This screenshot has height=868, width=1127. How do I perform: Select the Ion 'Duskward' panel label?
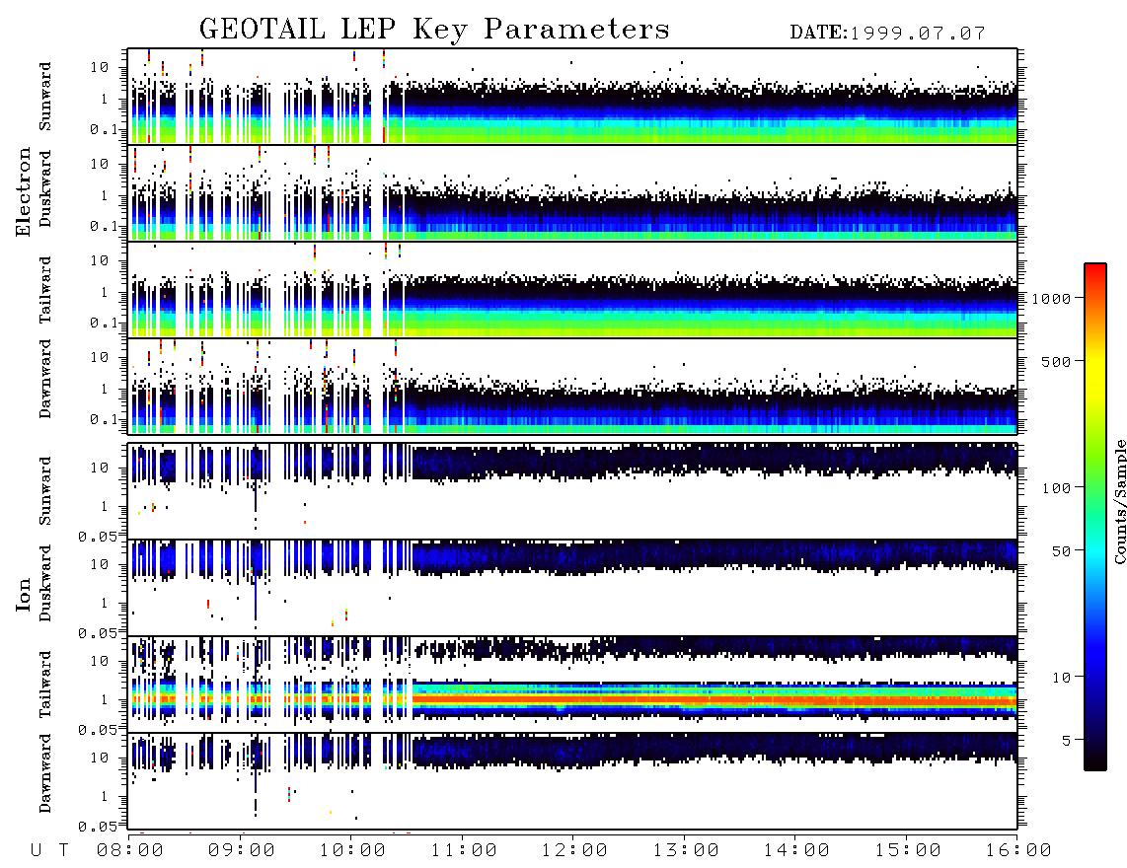(x=45, y=583)
